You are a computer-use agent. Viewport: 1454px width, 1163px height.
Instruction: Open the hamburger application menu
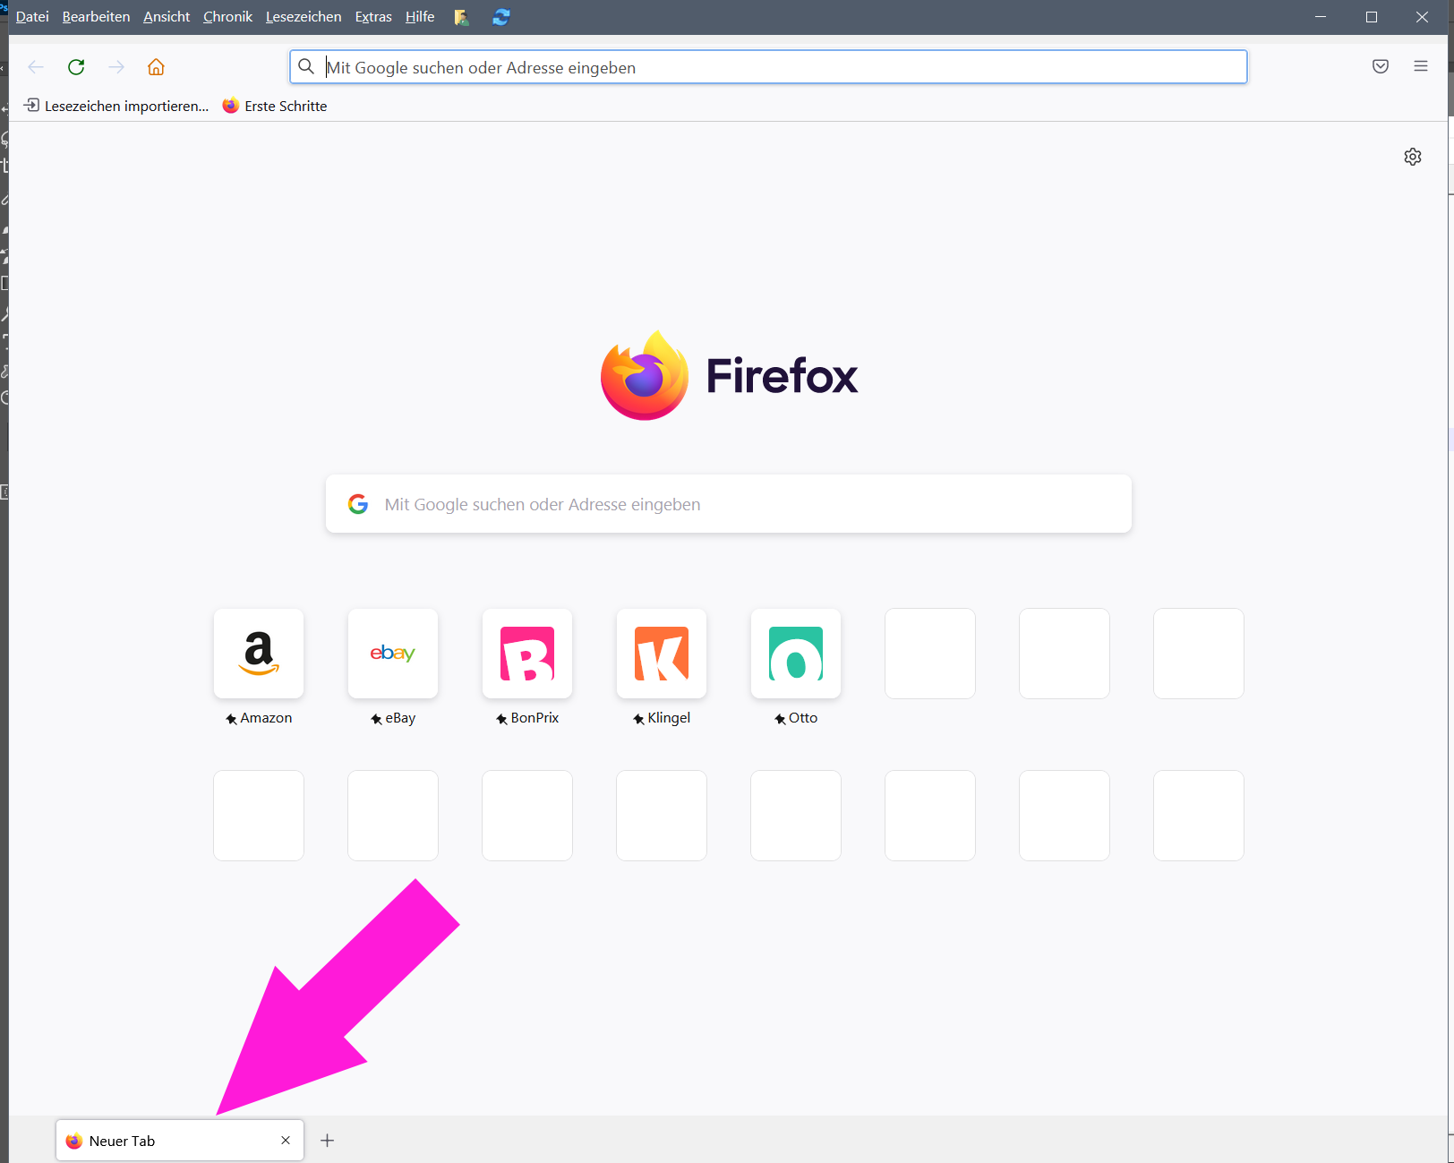1421,66
